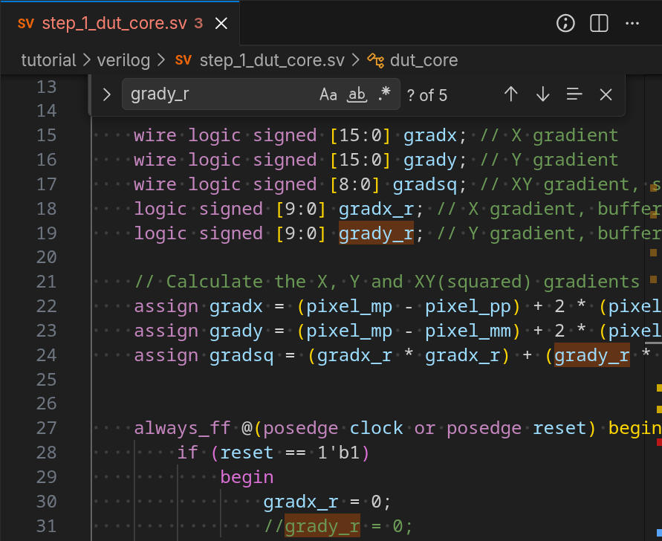Close the find widget
662x541 pixels.
606,94
